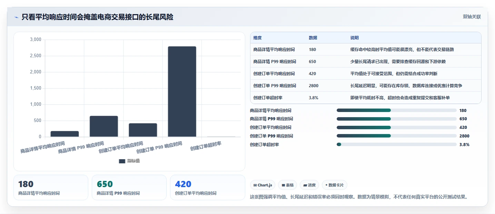Click table cell 创建订单平均响应时间
Image resolution: width=495 pixels, height=214 pixels.
pyautogui.click(x=274, y=74)
